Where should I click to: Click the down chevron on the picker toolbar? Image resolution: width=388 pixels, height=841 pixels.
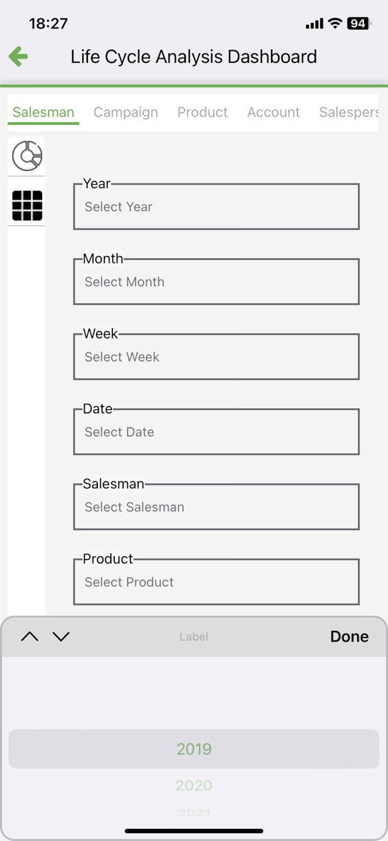(62, 636)
